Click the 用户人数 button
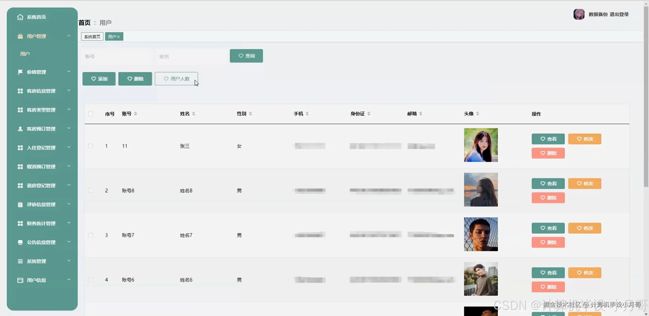Screen dimensions: 649x316 tap(176, 79)
